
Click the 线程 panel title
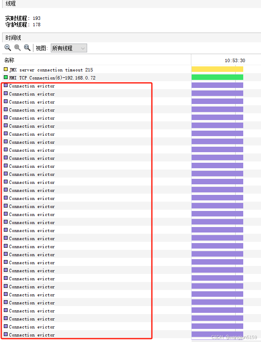[x=11, y=3]
